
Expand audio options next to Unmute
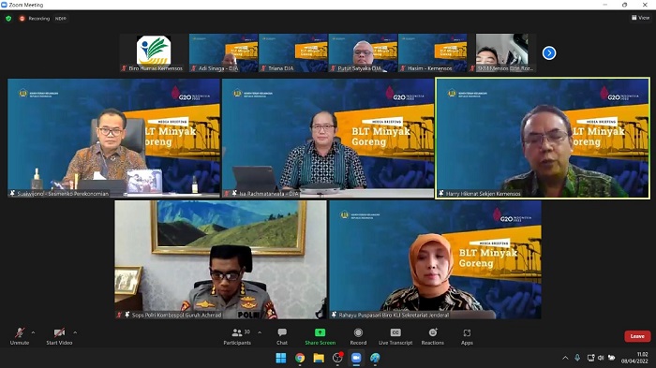click(x=34, y=332)
